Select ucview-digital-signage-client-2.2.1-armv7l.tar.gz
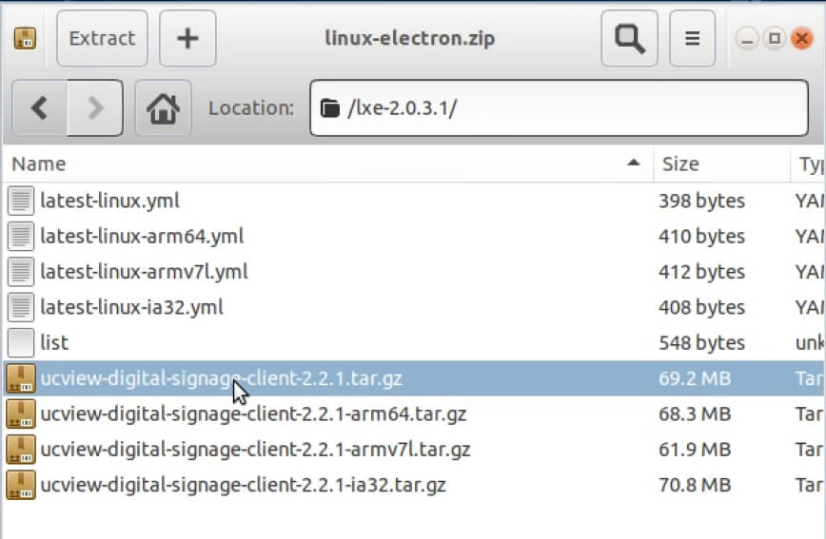Screen dimensions: 826x539 pos(255,450)
